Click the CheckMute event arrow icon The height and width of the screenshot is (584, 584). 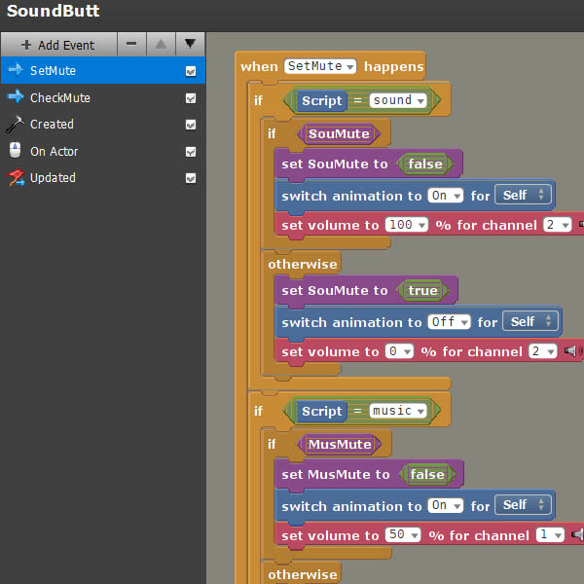click(x=15, y=97)
